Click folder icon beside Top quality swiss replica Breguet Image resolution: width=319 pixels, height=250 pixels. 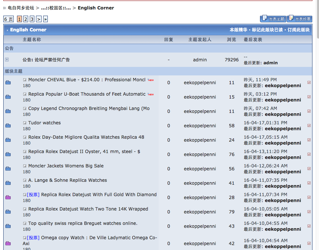pos(8,226)
